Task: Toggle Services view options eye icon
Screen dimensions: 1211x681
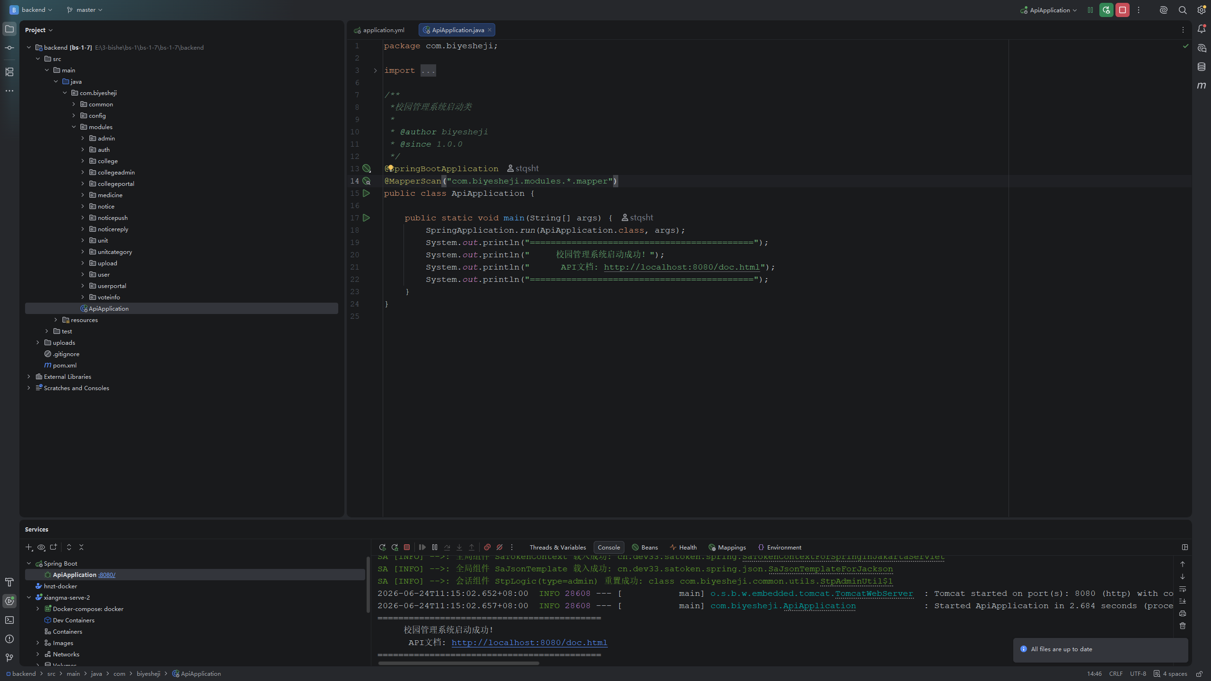Action: point(41,547)
